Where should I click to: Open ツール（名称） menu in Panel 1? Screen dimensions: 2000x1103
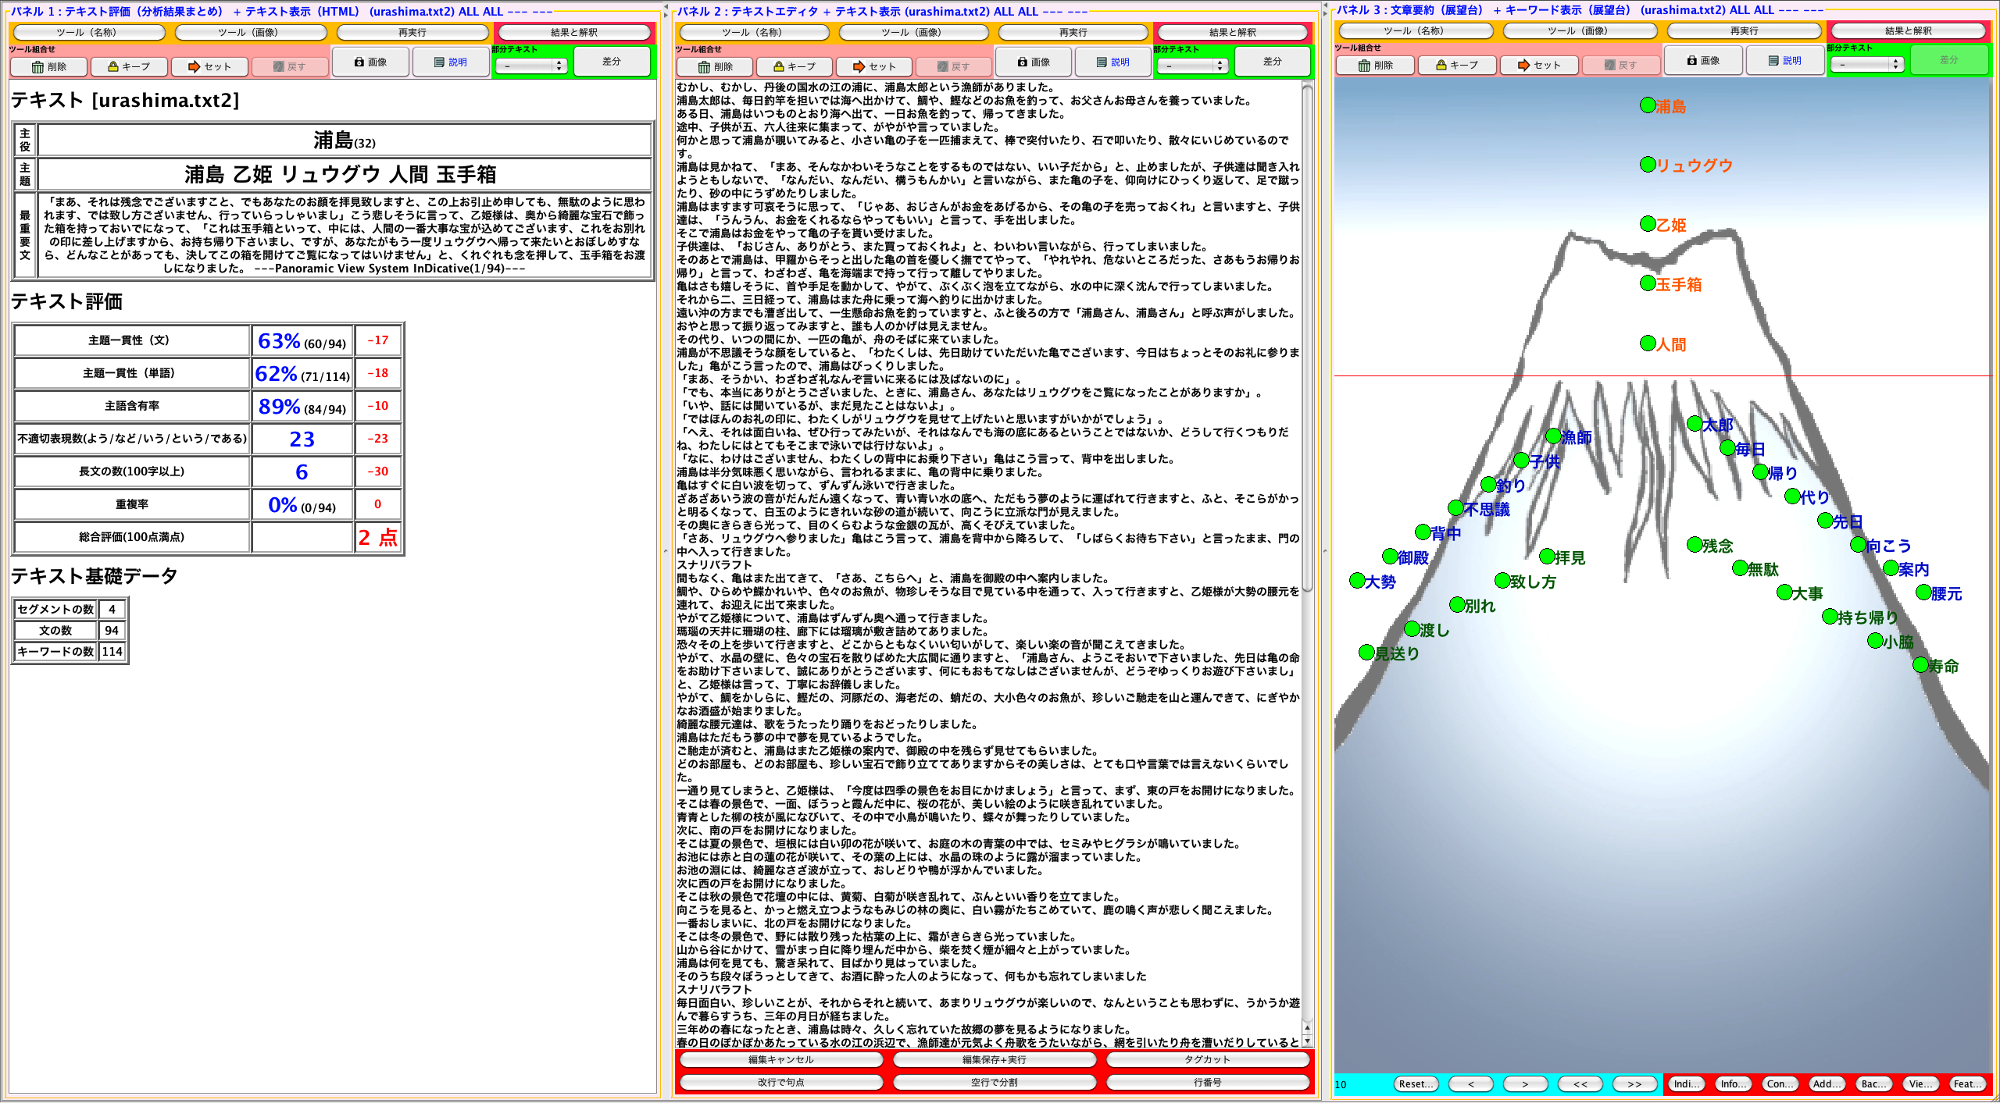pos(88,32)
